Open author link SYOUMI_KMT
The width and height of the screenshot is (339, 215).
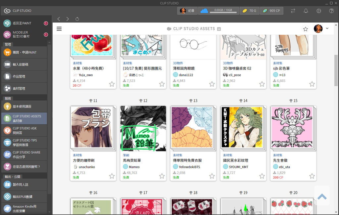click(x=238, y=167)
